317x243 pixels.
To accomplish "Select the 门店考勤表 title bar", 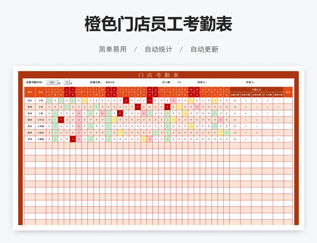I will pyautogui.click(x=158, y=75).
